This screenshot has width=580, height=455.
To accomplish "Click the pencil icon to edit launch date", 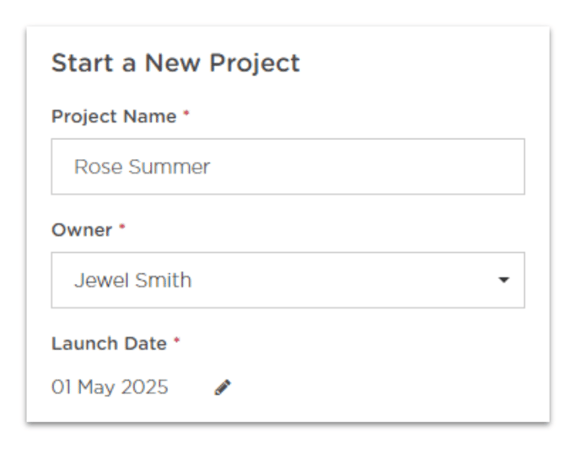I will (x=223, y=387).
